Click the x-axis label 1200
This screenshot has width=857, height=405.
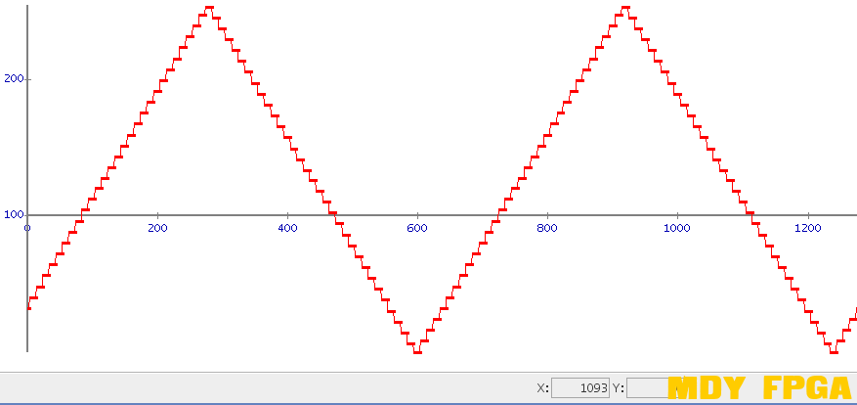coord(808,228)
